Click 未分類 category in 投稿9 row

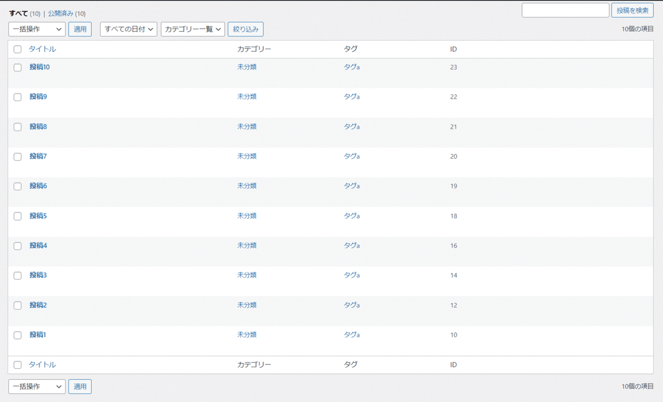pyautogui.click(x=247, y=97)
